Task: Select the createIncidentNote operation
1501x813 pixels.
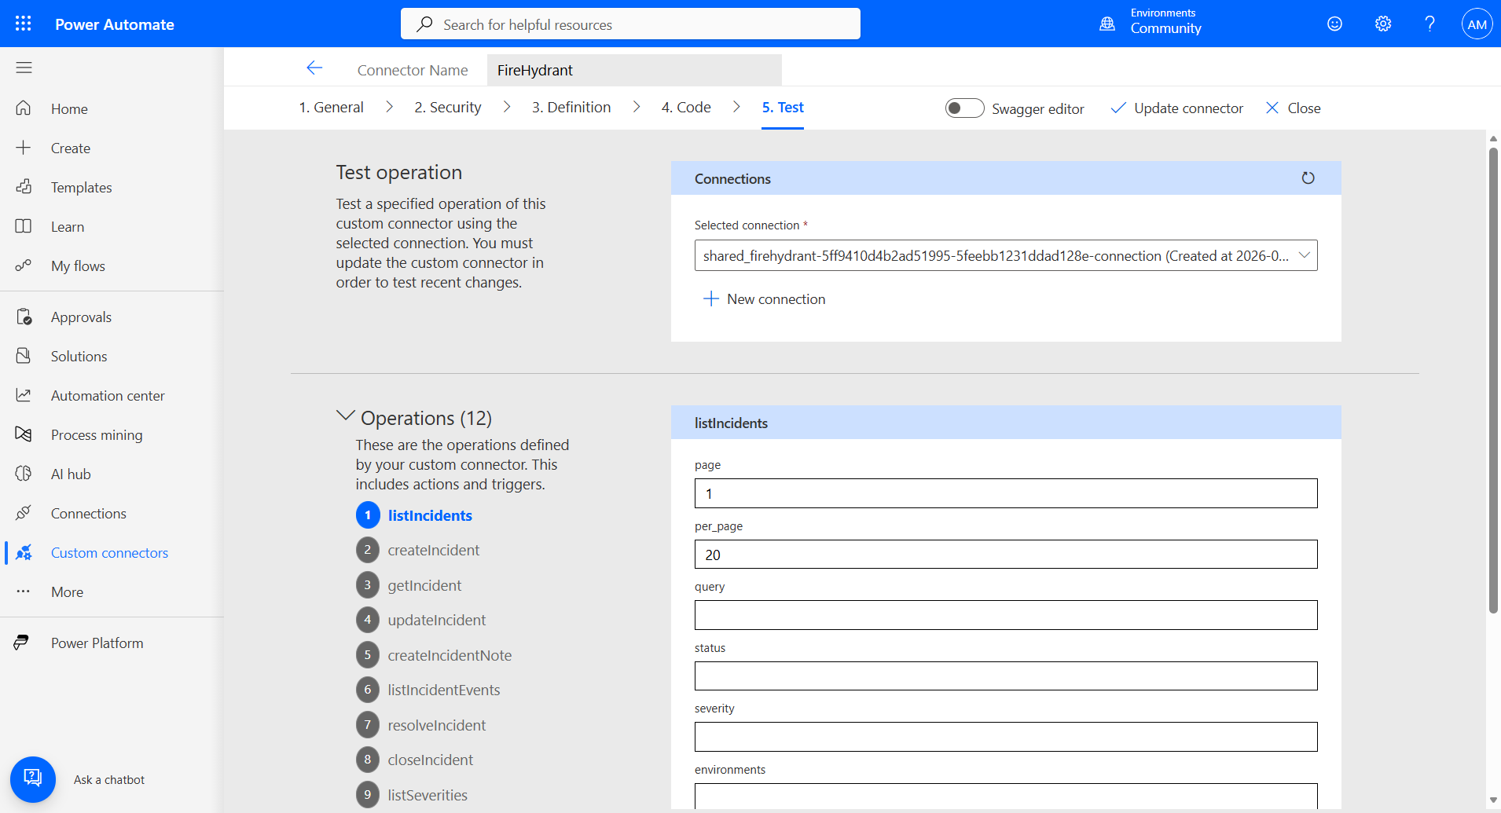Action: point(450,655)
